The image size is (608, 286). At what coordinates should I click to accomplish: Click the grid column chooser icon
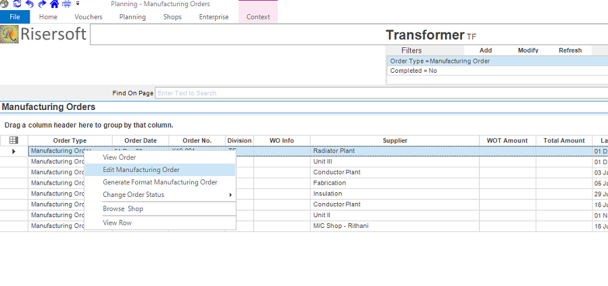coord(14,140)
